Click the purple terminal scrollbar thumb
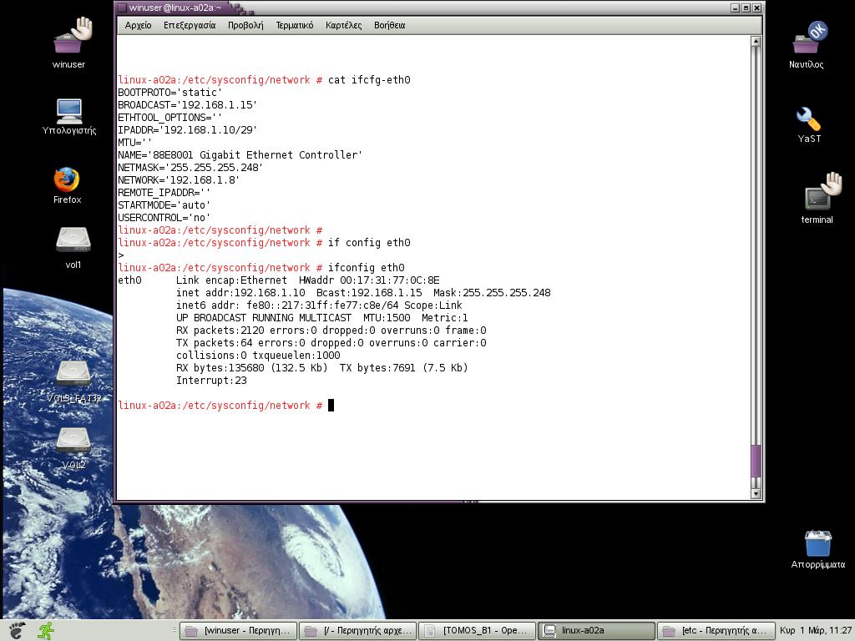This screenshot has width=855, height=641. 756,461
